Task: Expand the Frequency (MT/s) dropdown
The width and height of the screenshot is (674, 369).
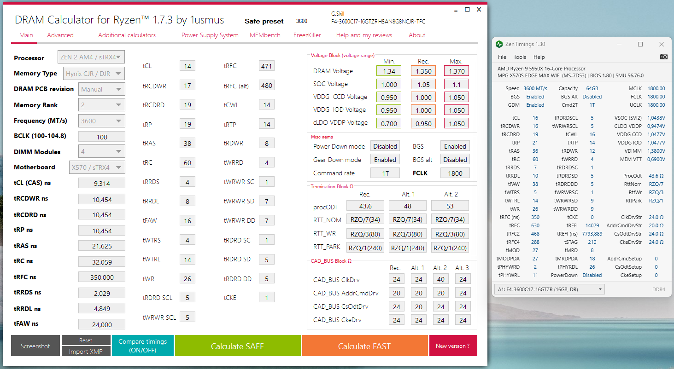Action: coord(102,121)
